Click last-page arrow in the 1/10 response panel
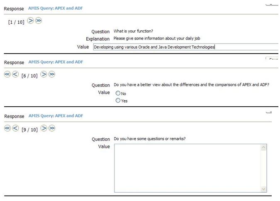The image size is (280, 201). [x=38, y=20]
